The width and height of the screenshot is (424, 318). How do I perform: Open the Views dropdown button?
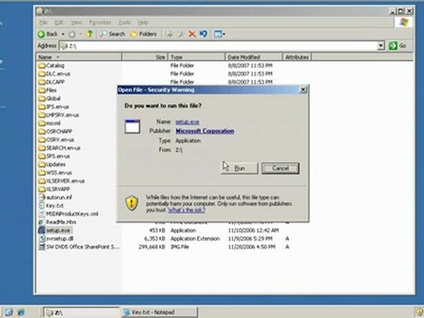220,34
